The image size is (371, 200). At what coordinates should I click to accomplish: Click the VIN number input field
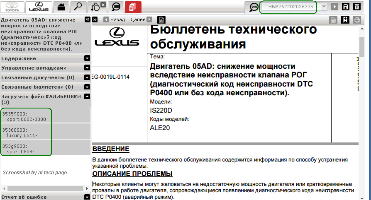pos(288,7)
